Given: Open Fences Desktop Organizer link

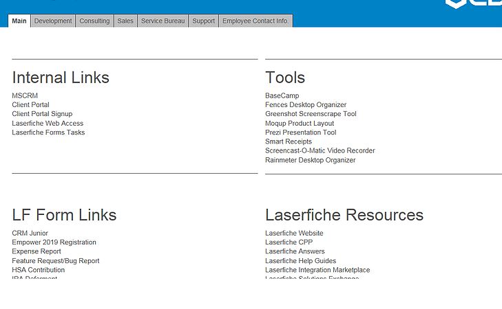Looking at the screenshot, I should tap(306, 104).
